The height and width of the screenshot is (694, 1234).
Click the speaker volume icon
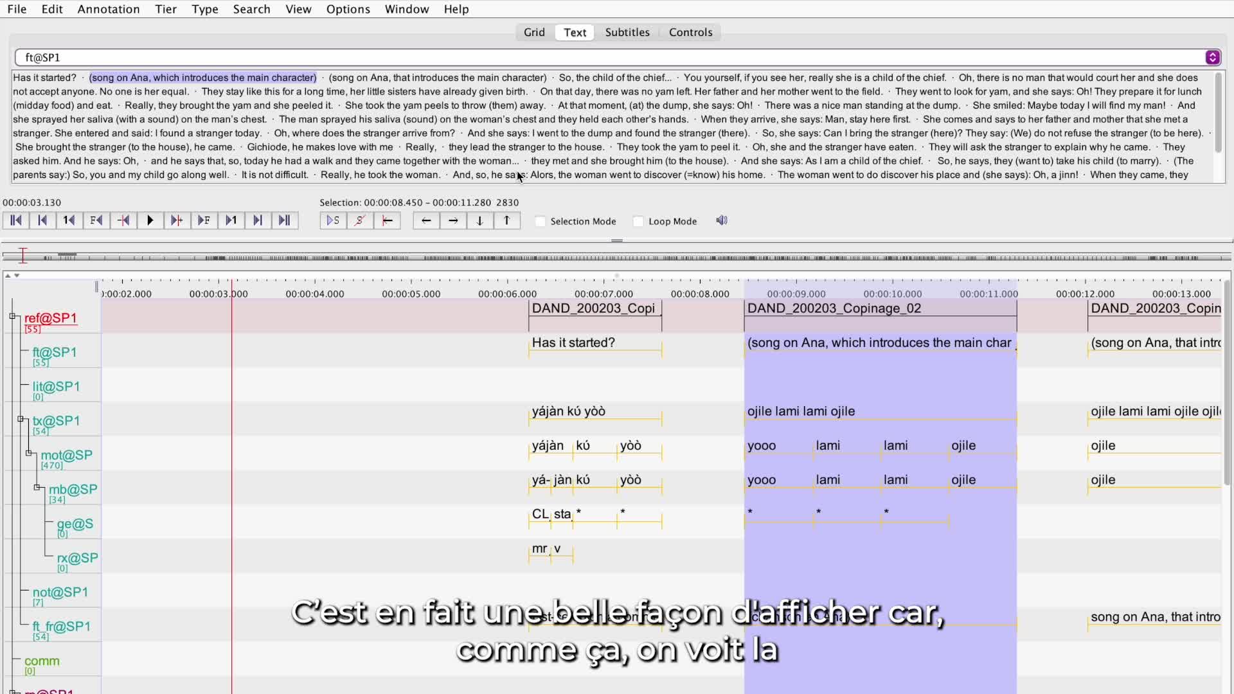(722, 220)
